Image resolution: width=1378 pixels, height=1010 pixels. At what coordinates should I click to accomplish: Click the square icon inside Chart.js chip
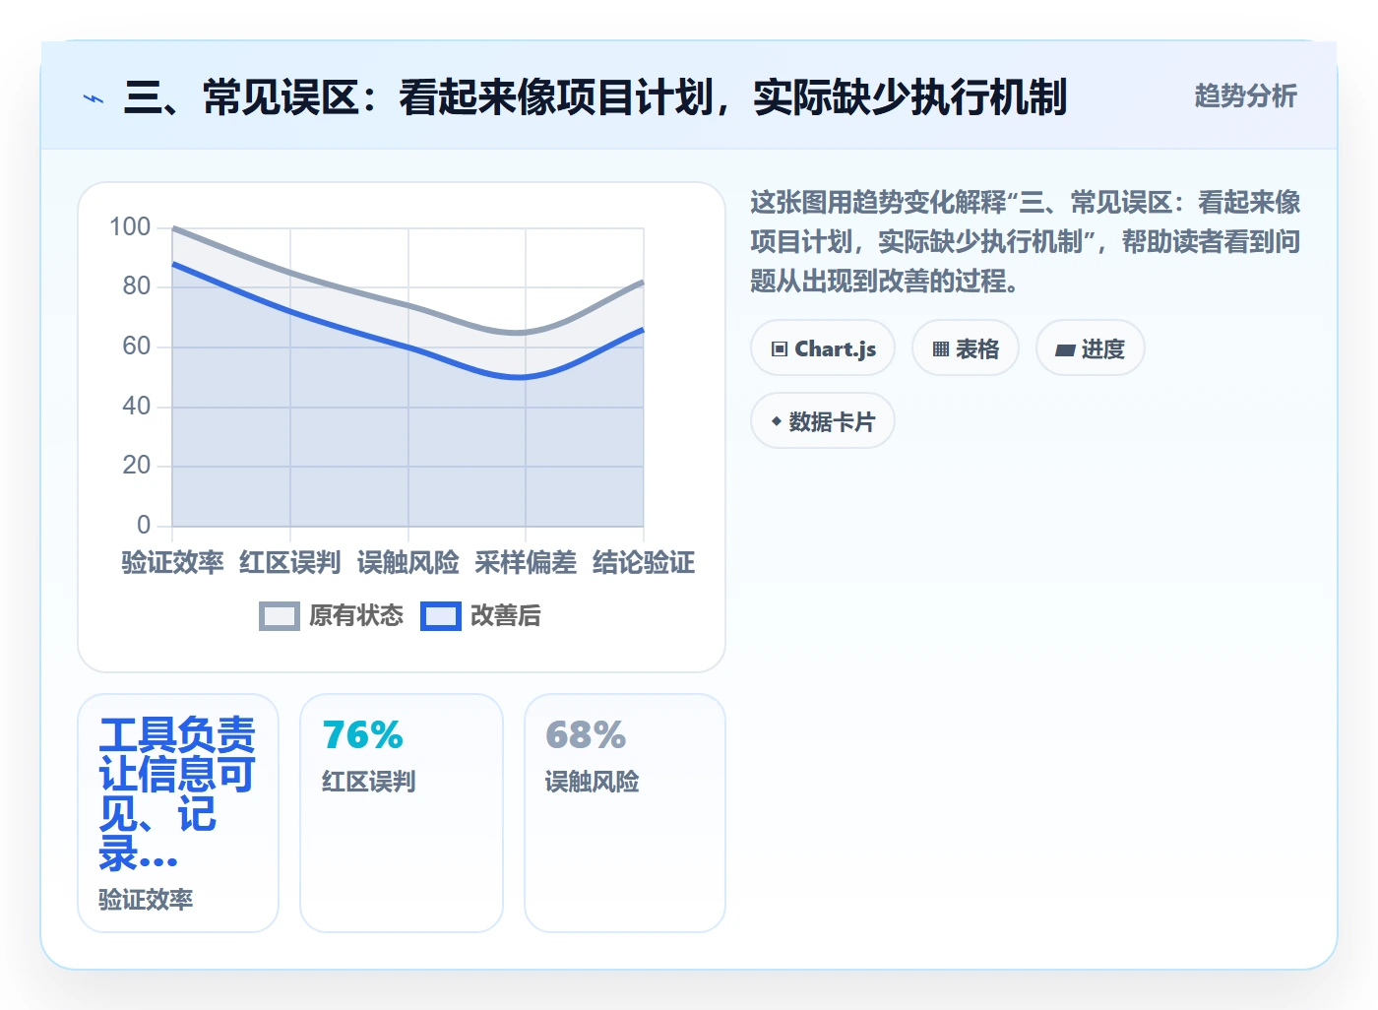780,349
